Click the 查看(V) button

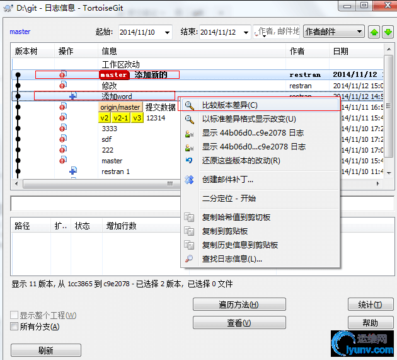[x=239, y=323]
